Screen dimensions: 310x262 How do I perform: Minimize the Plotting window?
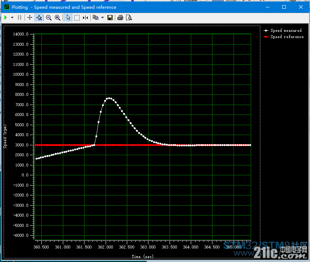pos(268,7)
